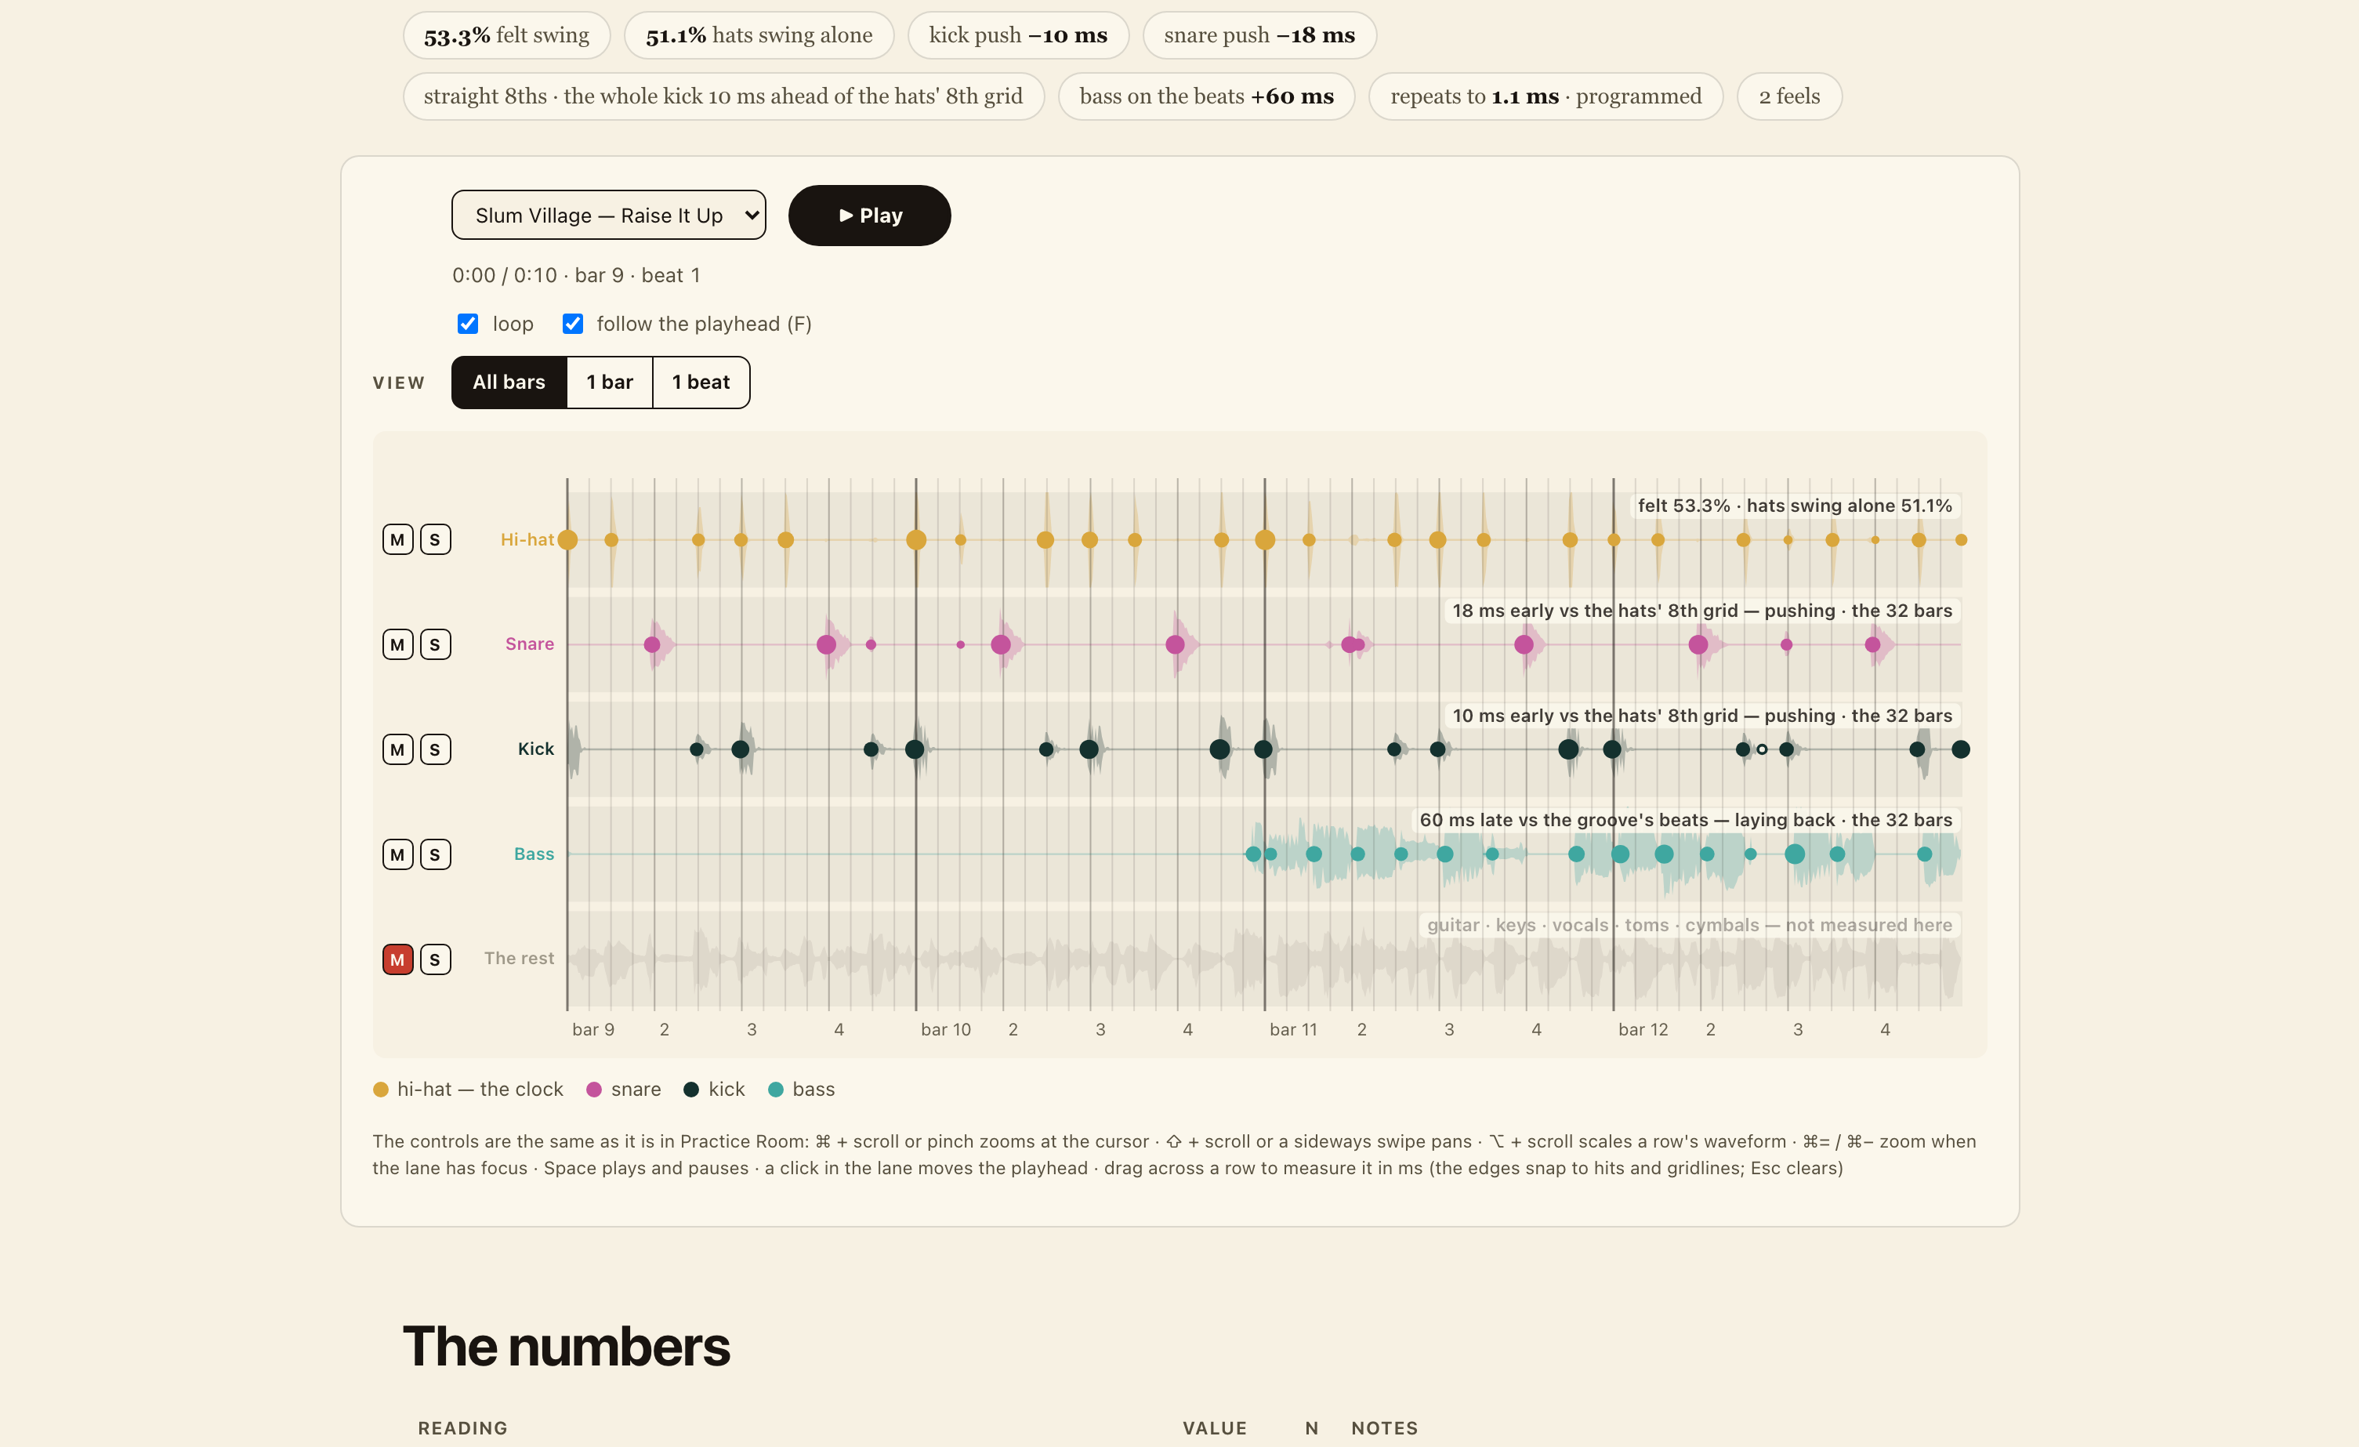The width and height of the screenshot is (2359, 1447).
Task: Start playback with the Play button
Action: [869, 216]
